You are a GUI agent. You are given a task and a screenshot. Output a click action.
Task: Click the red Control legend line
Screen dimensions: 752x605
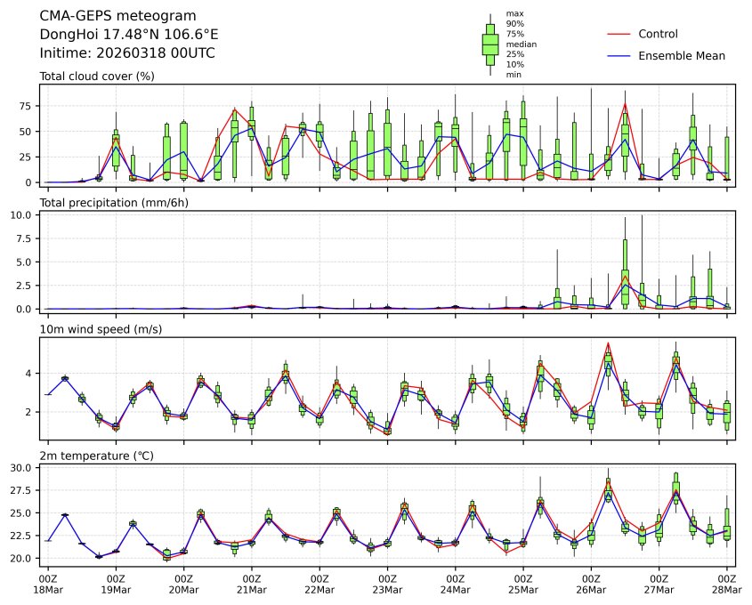(x=619, y=34)
